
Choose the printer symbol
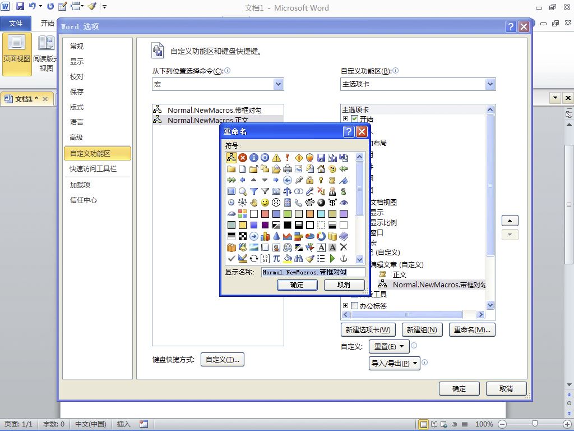click(x=288, y=169)
